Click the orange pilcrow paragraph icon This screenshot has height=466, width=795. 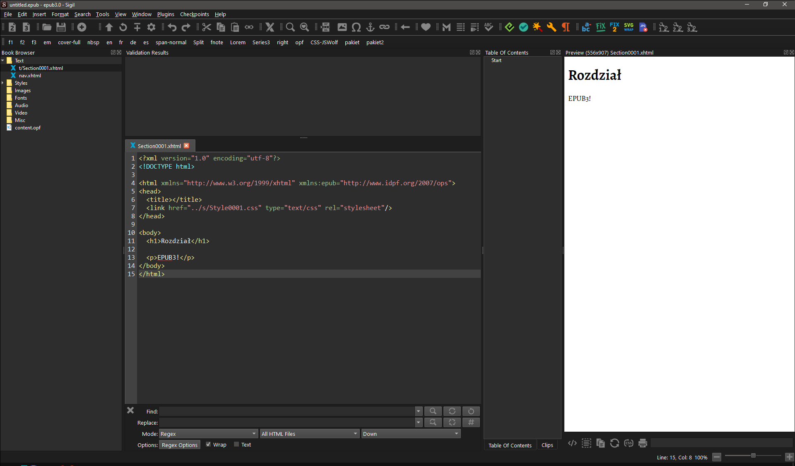point(566,27)
